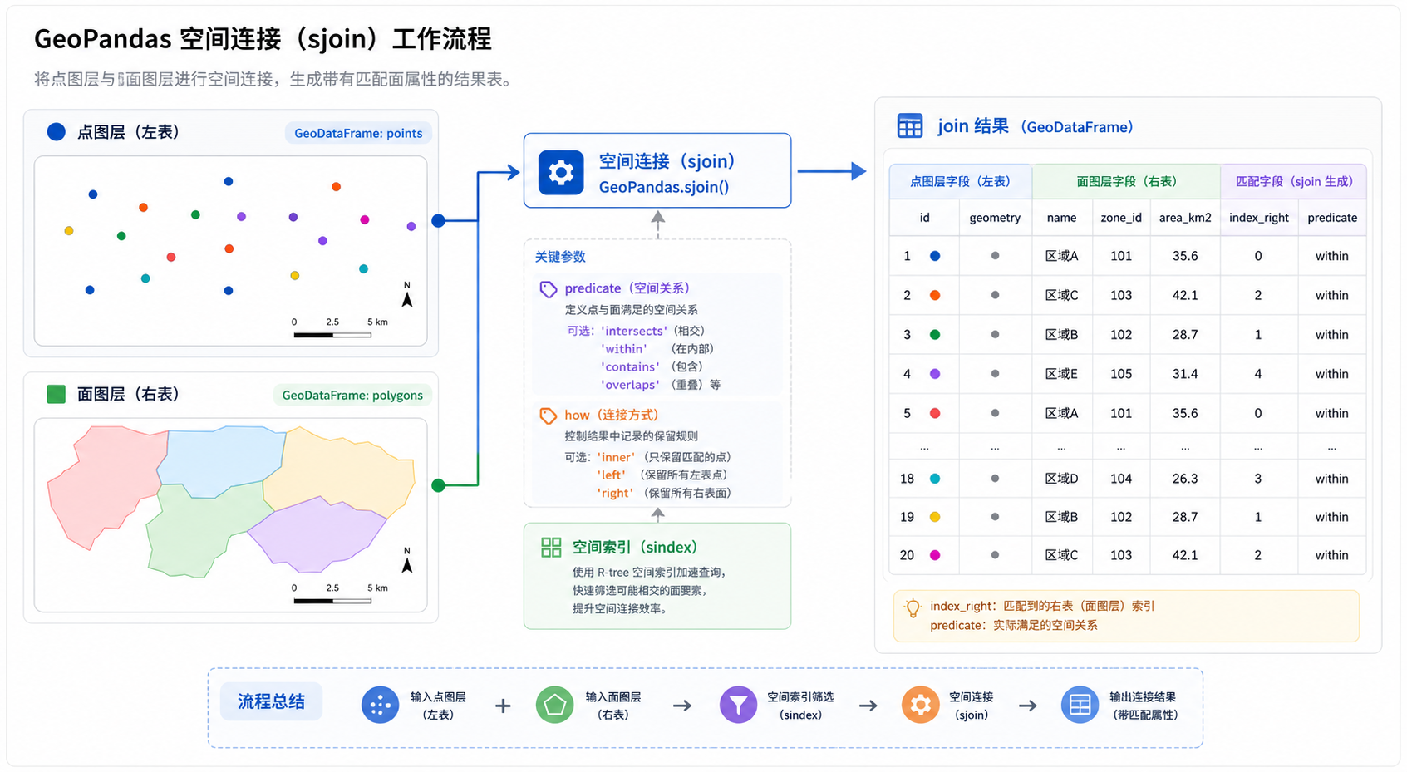Click the scale bar in the polygons map
The width and height of the screenshot is (1407, 772).
[x=332, y=601]
